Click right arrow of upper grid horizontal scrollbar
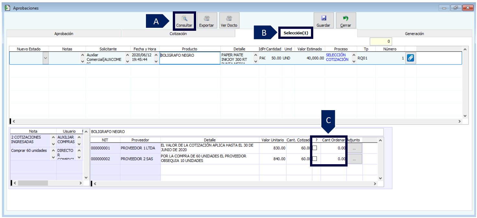This screenshot has width=477, height=218. pos(460,121)
